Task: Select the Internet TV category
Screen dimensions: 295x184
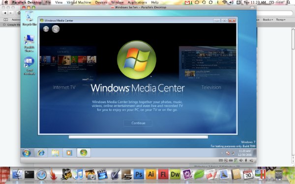Action: (x=64, y=87)
